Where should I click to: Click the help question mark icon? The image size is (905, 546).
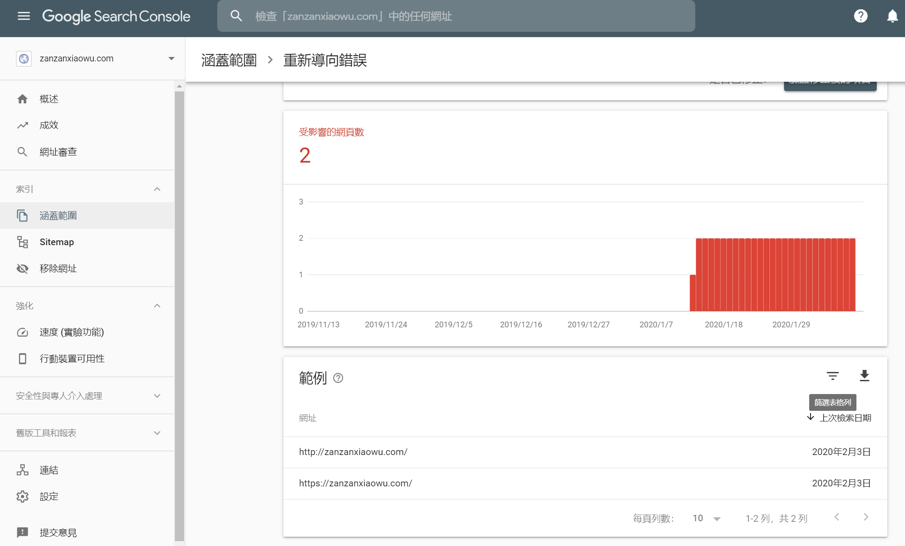tap(860, 16)
